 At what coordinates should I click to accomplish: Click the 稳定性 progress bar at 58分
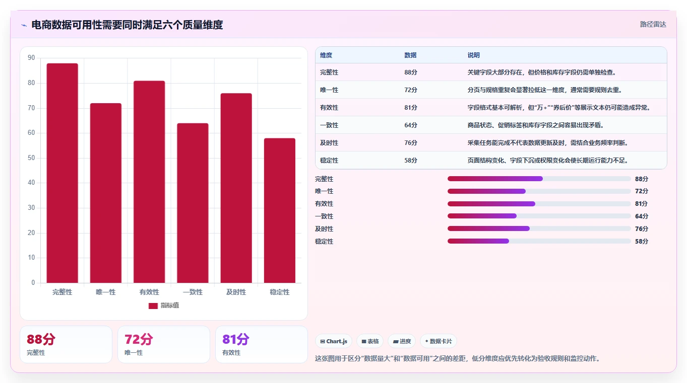point(539,241)
